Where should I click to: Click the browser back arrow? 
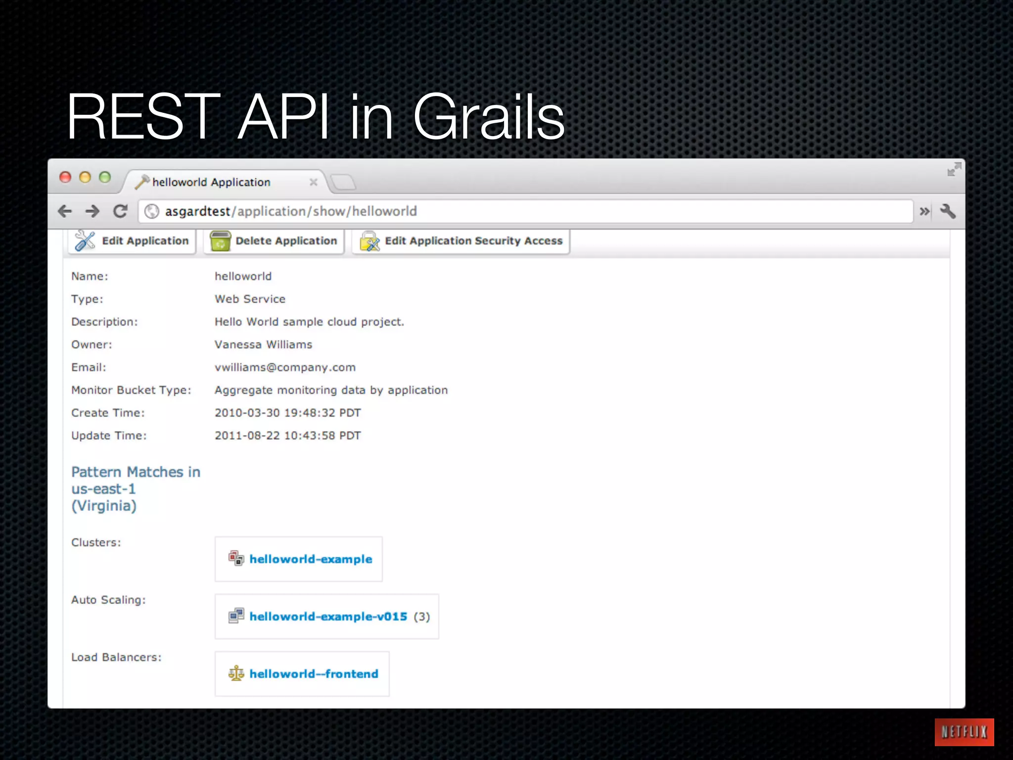65,212
